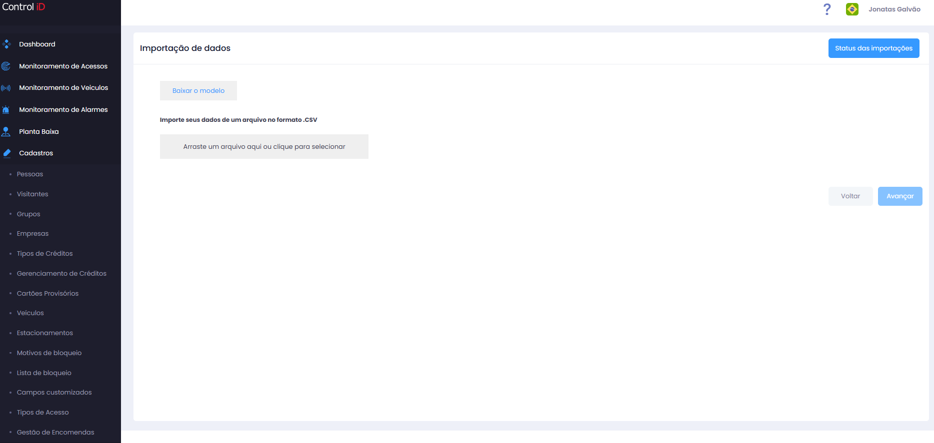Click the Control iD logo
This screenshot has height=443, width=934.
coord(23,7)
